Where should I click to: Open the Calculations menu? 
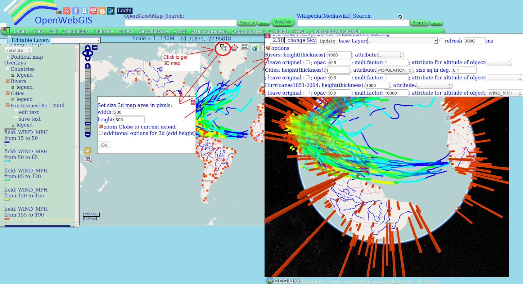pyautogui.click(x=76, y=31)
